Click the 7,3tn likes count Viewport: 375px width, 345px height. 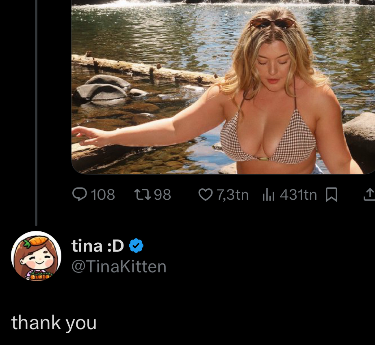click(x=232, y=195)
